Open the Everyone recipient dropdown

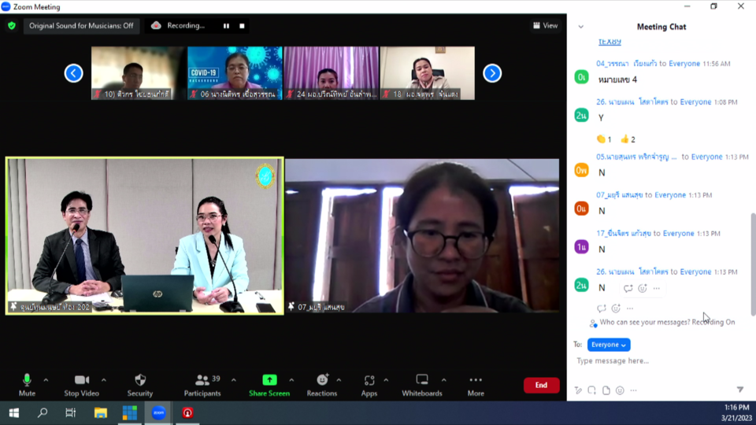coord(609,345)
